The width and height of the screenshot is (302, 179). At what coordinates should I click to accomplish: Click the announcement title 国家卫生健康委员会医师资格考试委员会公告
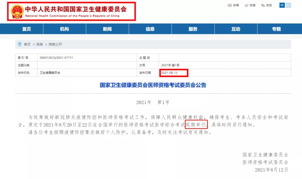[x=153, y=85]
